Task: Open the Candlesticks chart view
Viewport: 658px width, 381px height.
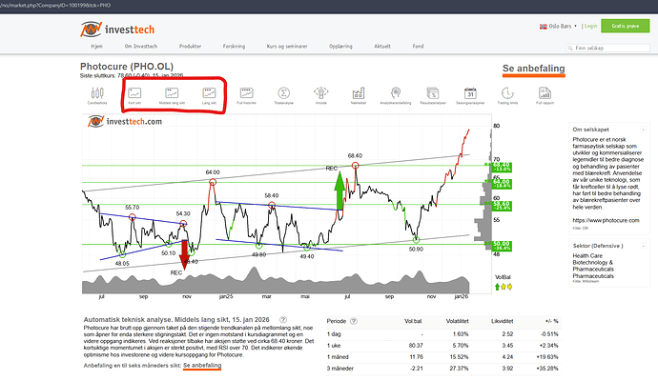Action: pyautogui.click(x=95, y=93)
